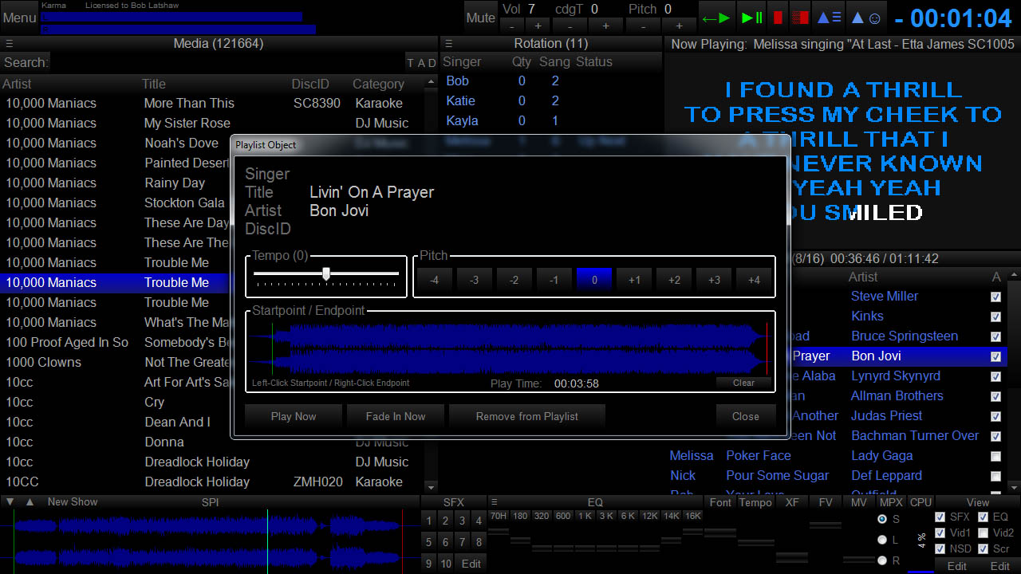
Task: Click the Fade In Now button
Action: pos(396,416)
